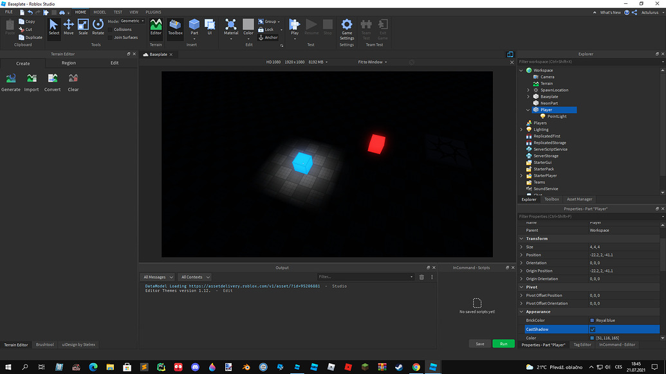Open the FILE menu
The image size is (666, 374).
8,12
